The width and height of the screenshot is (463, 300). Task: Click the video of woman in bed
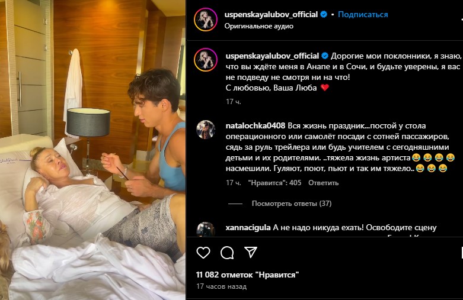92,150
